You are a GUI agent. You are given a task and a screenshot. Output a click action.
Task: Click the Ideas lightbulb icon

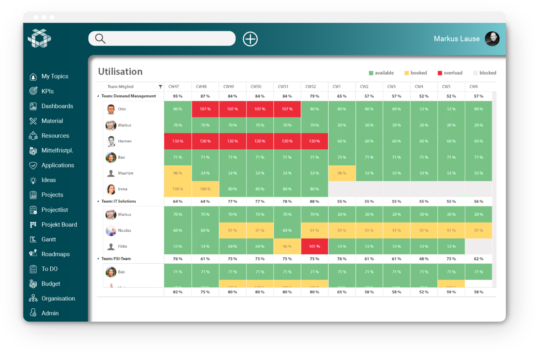(x=33, y=180)
